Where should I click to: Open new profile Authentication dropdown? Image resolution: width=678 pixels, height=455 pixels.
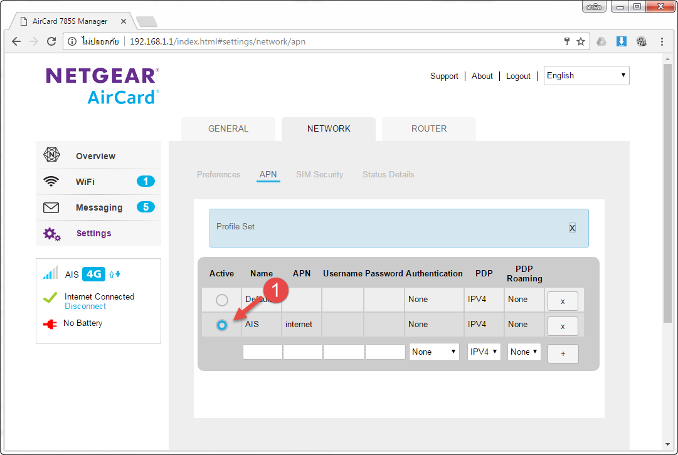(x=434, y=352)
